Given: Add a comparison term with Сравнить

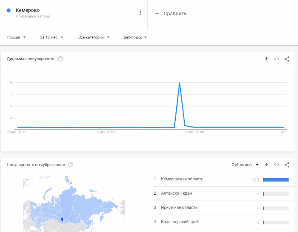Looking at the screenshot, I should tap(171, 14).
